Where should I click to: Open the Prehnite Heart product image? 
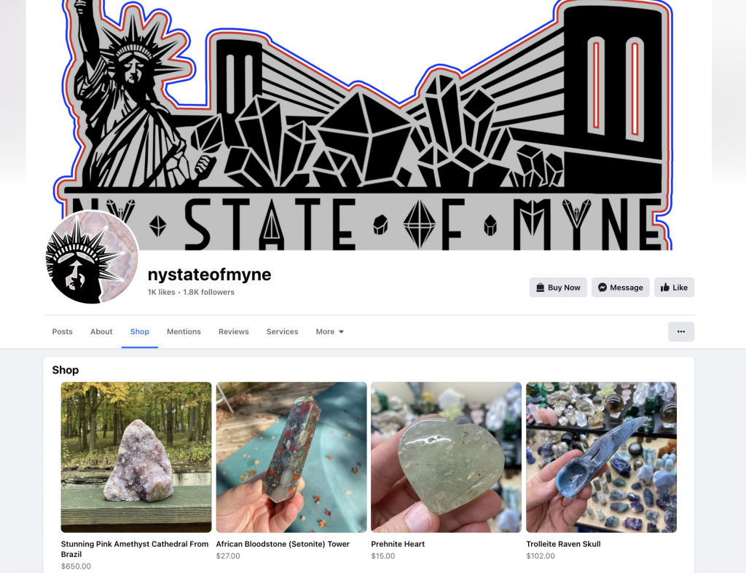(x=447, y=457)
